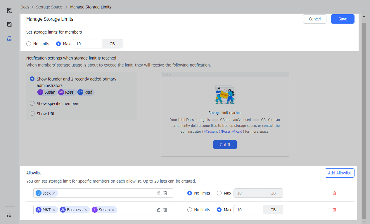
Task: Remove Jack from the first allowlist
Action: 54,193
